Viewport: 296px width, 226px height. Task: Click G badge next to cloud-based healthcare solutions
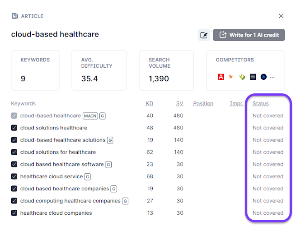coord(110,140)
